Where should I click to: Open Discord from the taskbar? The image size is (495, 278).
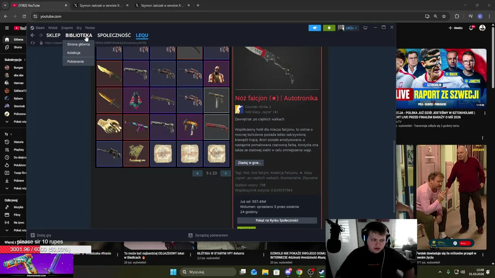(x=288, y=272)
